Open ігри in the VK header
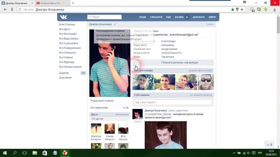Image resolution: width=280 pixels, height=157 pixels. 168,17
